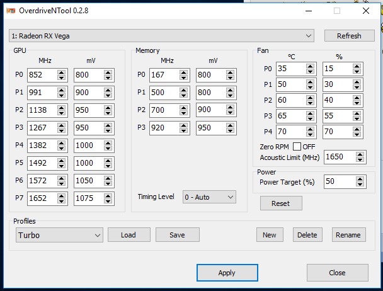Decrease Power Target with down arrow
The height and width of the screenshot is (291, 383).
pos(360,184)
